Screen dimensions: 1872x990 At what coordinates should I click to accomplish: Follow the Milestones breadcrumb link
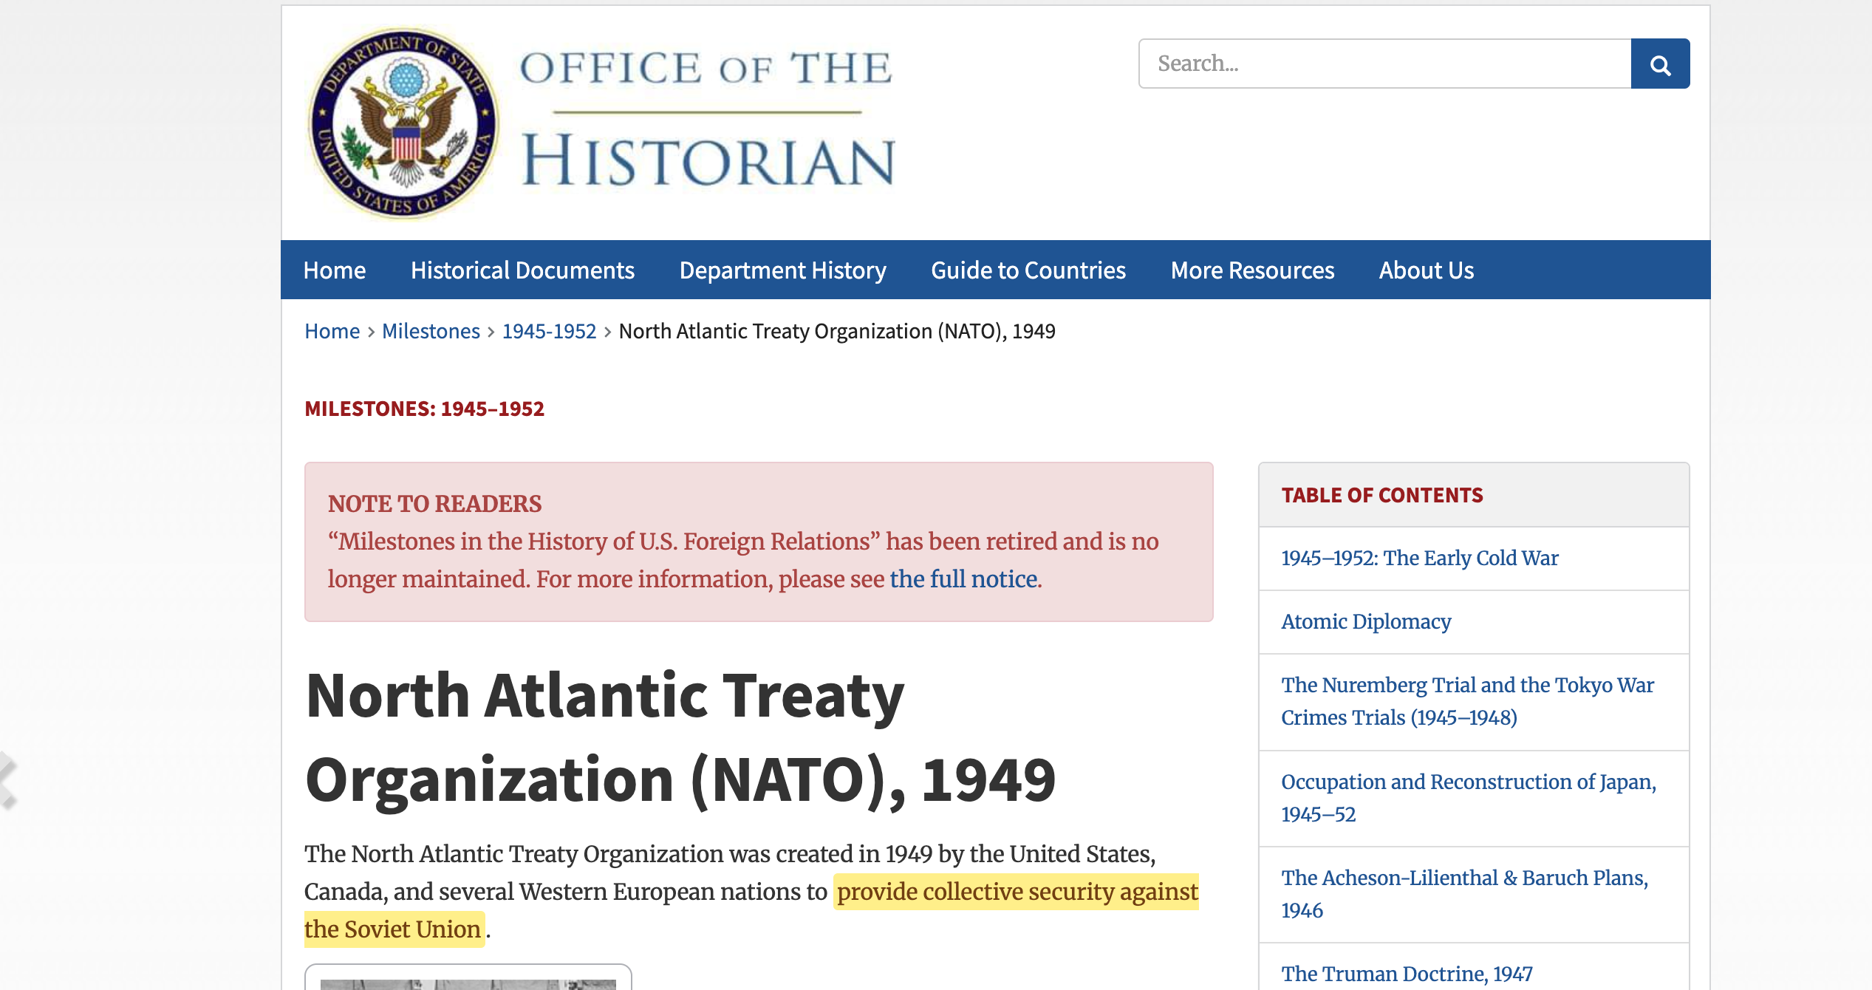431,331
